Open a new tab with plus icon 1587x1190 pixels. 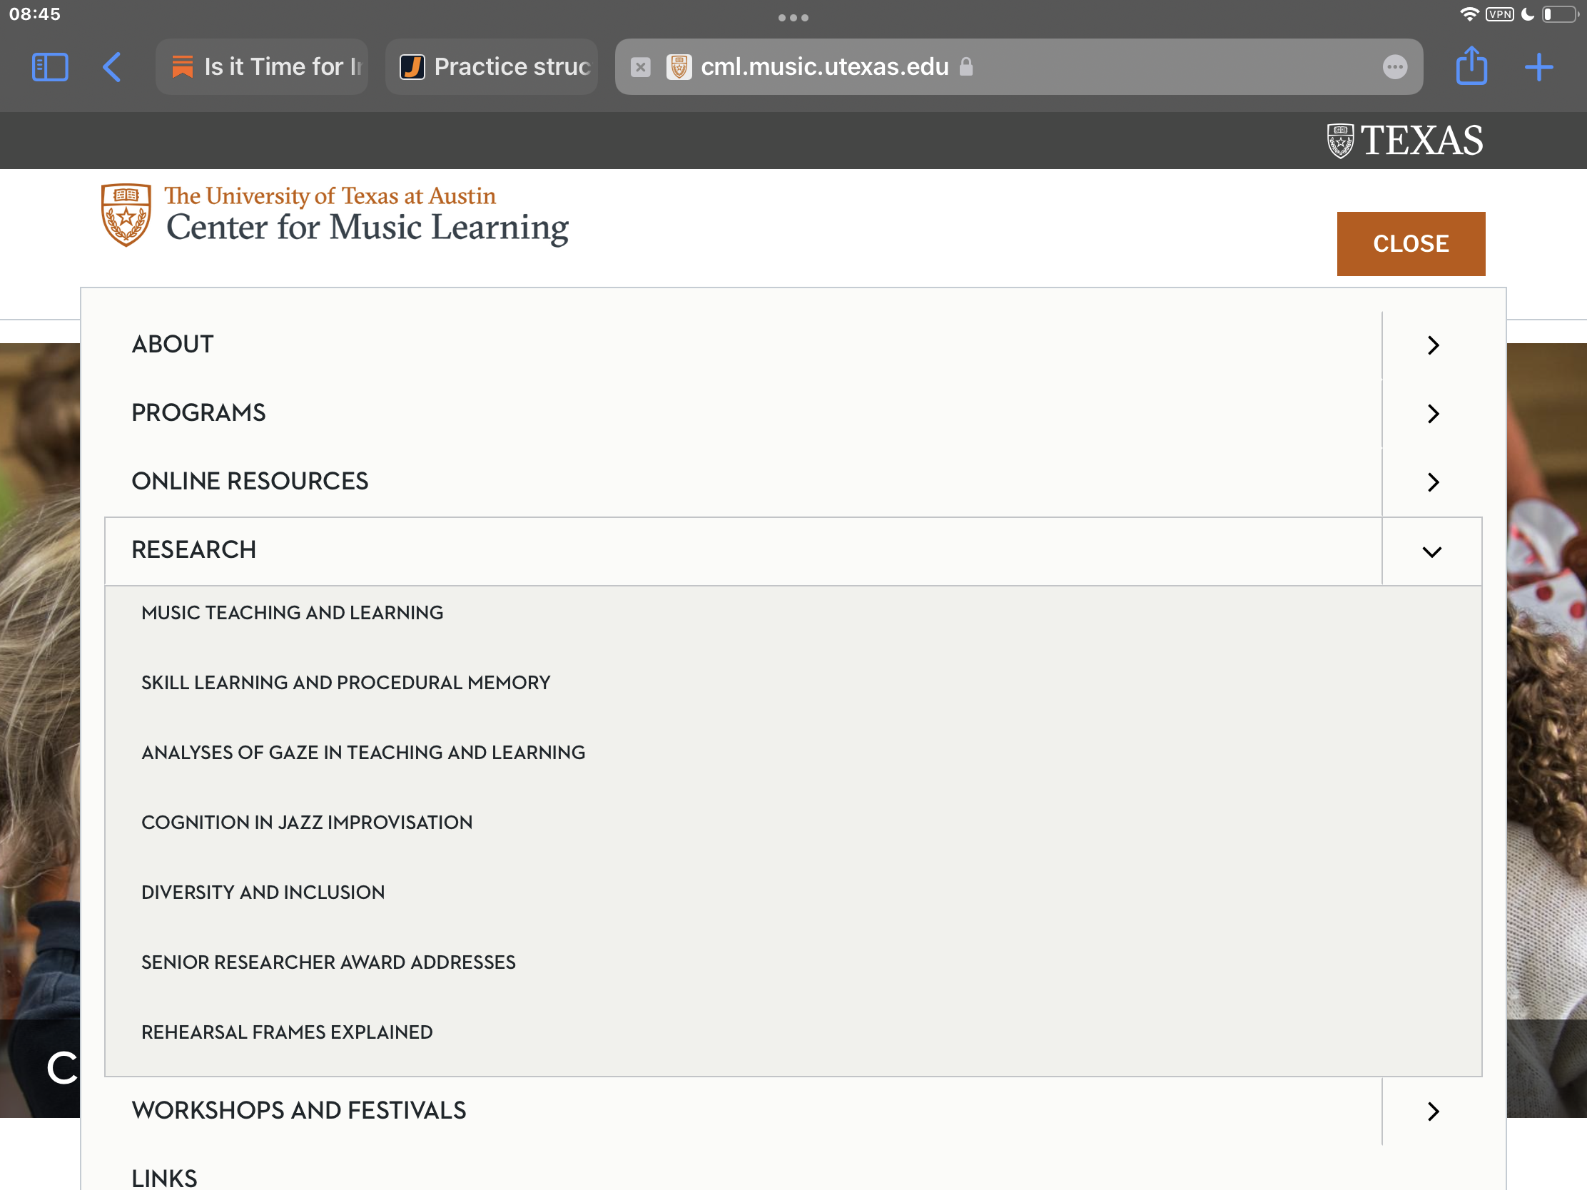click(x=1539, y=67)
